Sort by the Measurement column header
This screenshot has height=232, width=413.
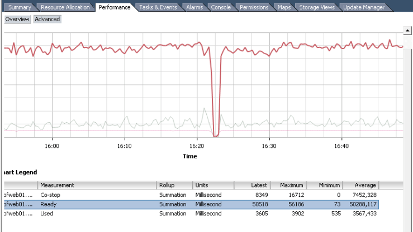[x=97, y=185]
